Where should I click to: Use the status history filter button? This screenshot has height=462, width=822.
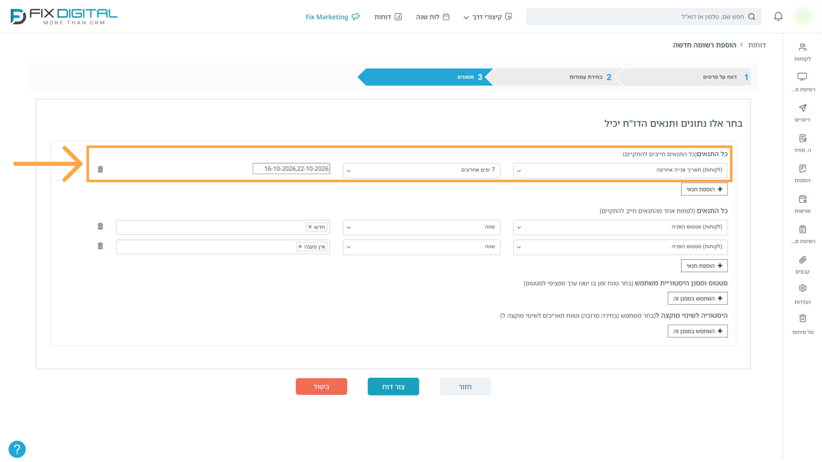[x=698, y=298]
